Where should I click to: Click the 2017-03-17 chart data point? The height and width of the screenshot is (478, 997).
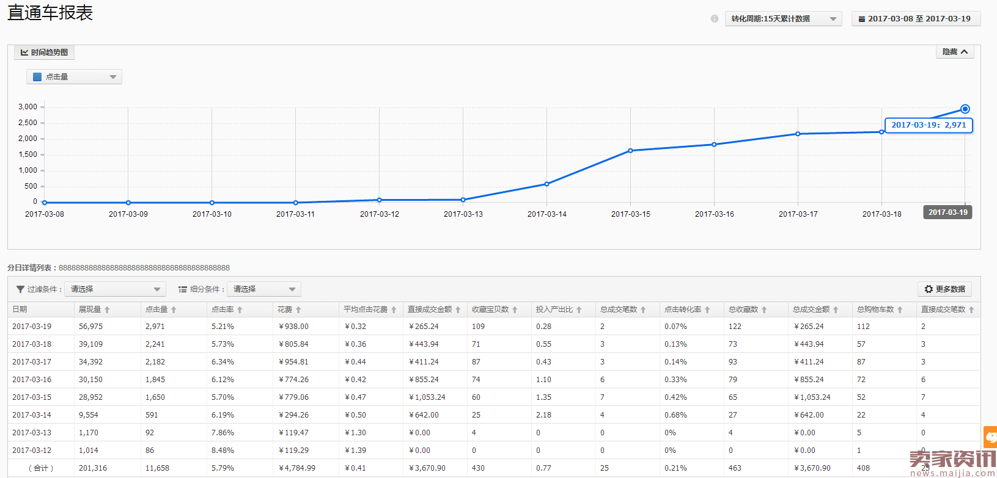pos(798,134)
